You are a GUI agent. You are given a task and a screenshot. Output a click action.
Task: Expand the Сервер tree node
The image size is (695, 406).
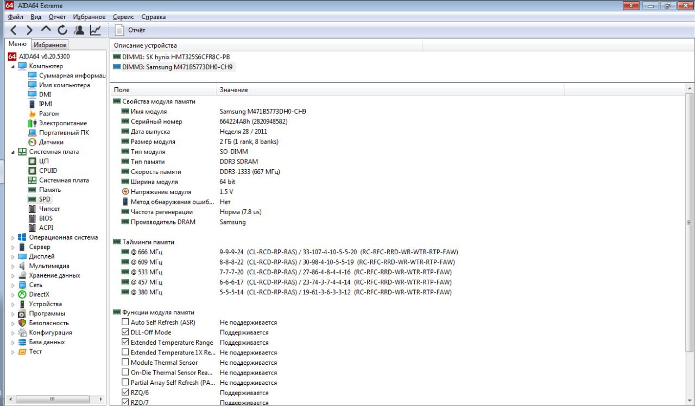click(13, 247)
